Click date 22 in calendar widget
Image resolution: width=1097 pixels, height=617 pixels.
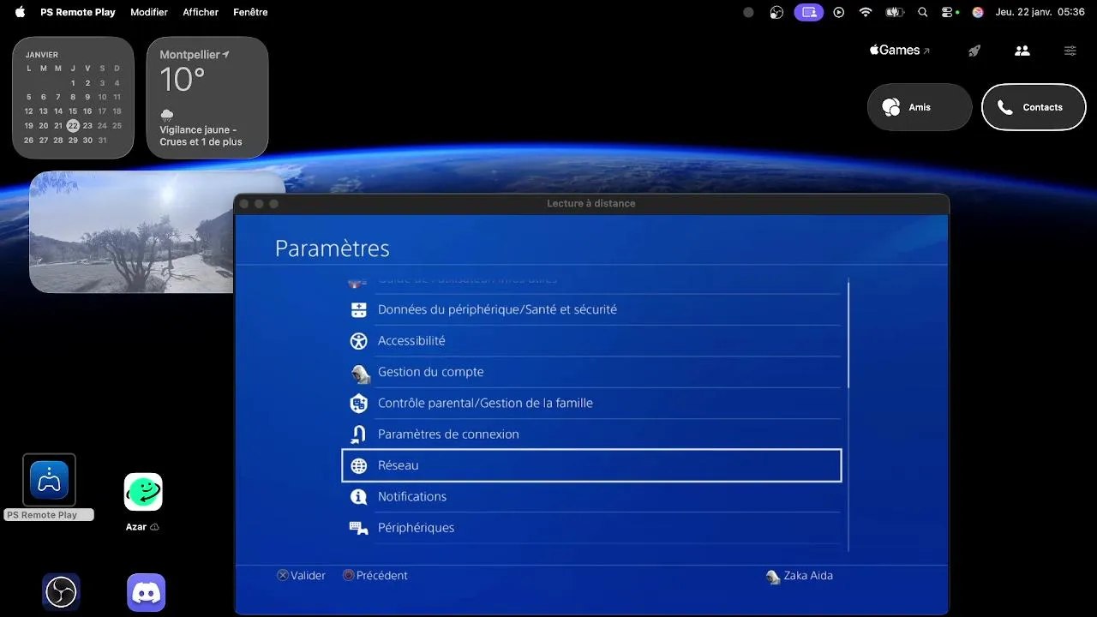coord(73,125)
